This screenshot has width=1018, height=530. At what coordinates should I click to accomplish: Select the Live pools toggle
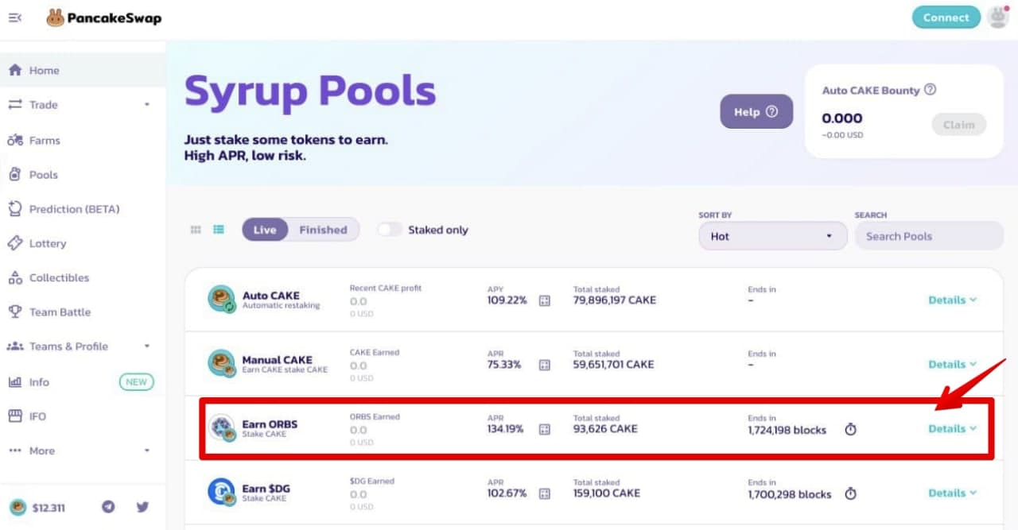(265, 230)
